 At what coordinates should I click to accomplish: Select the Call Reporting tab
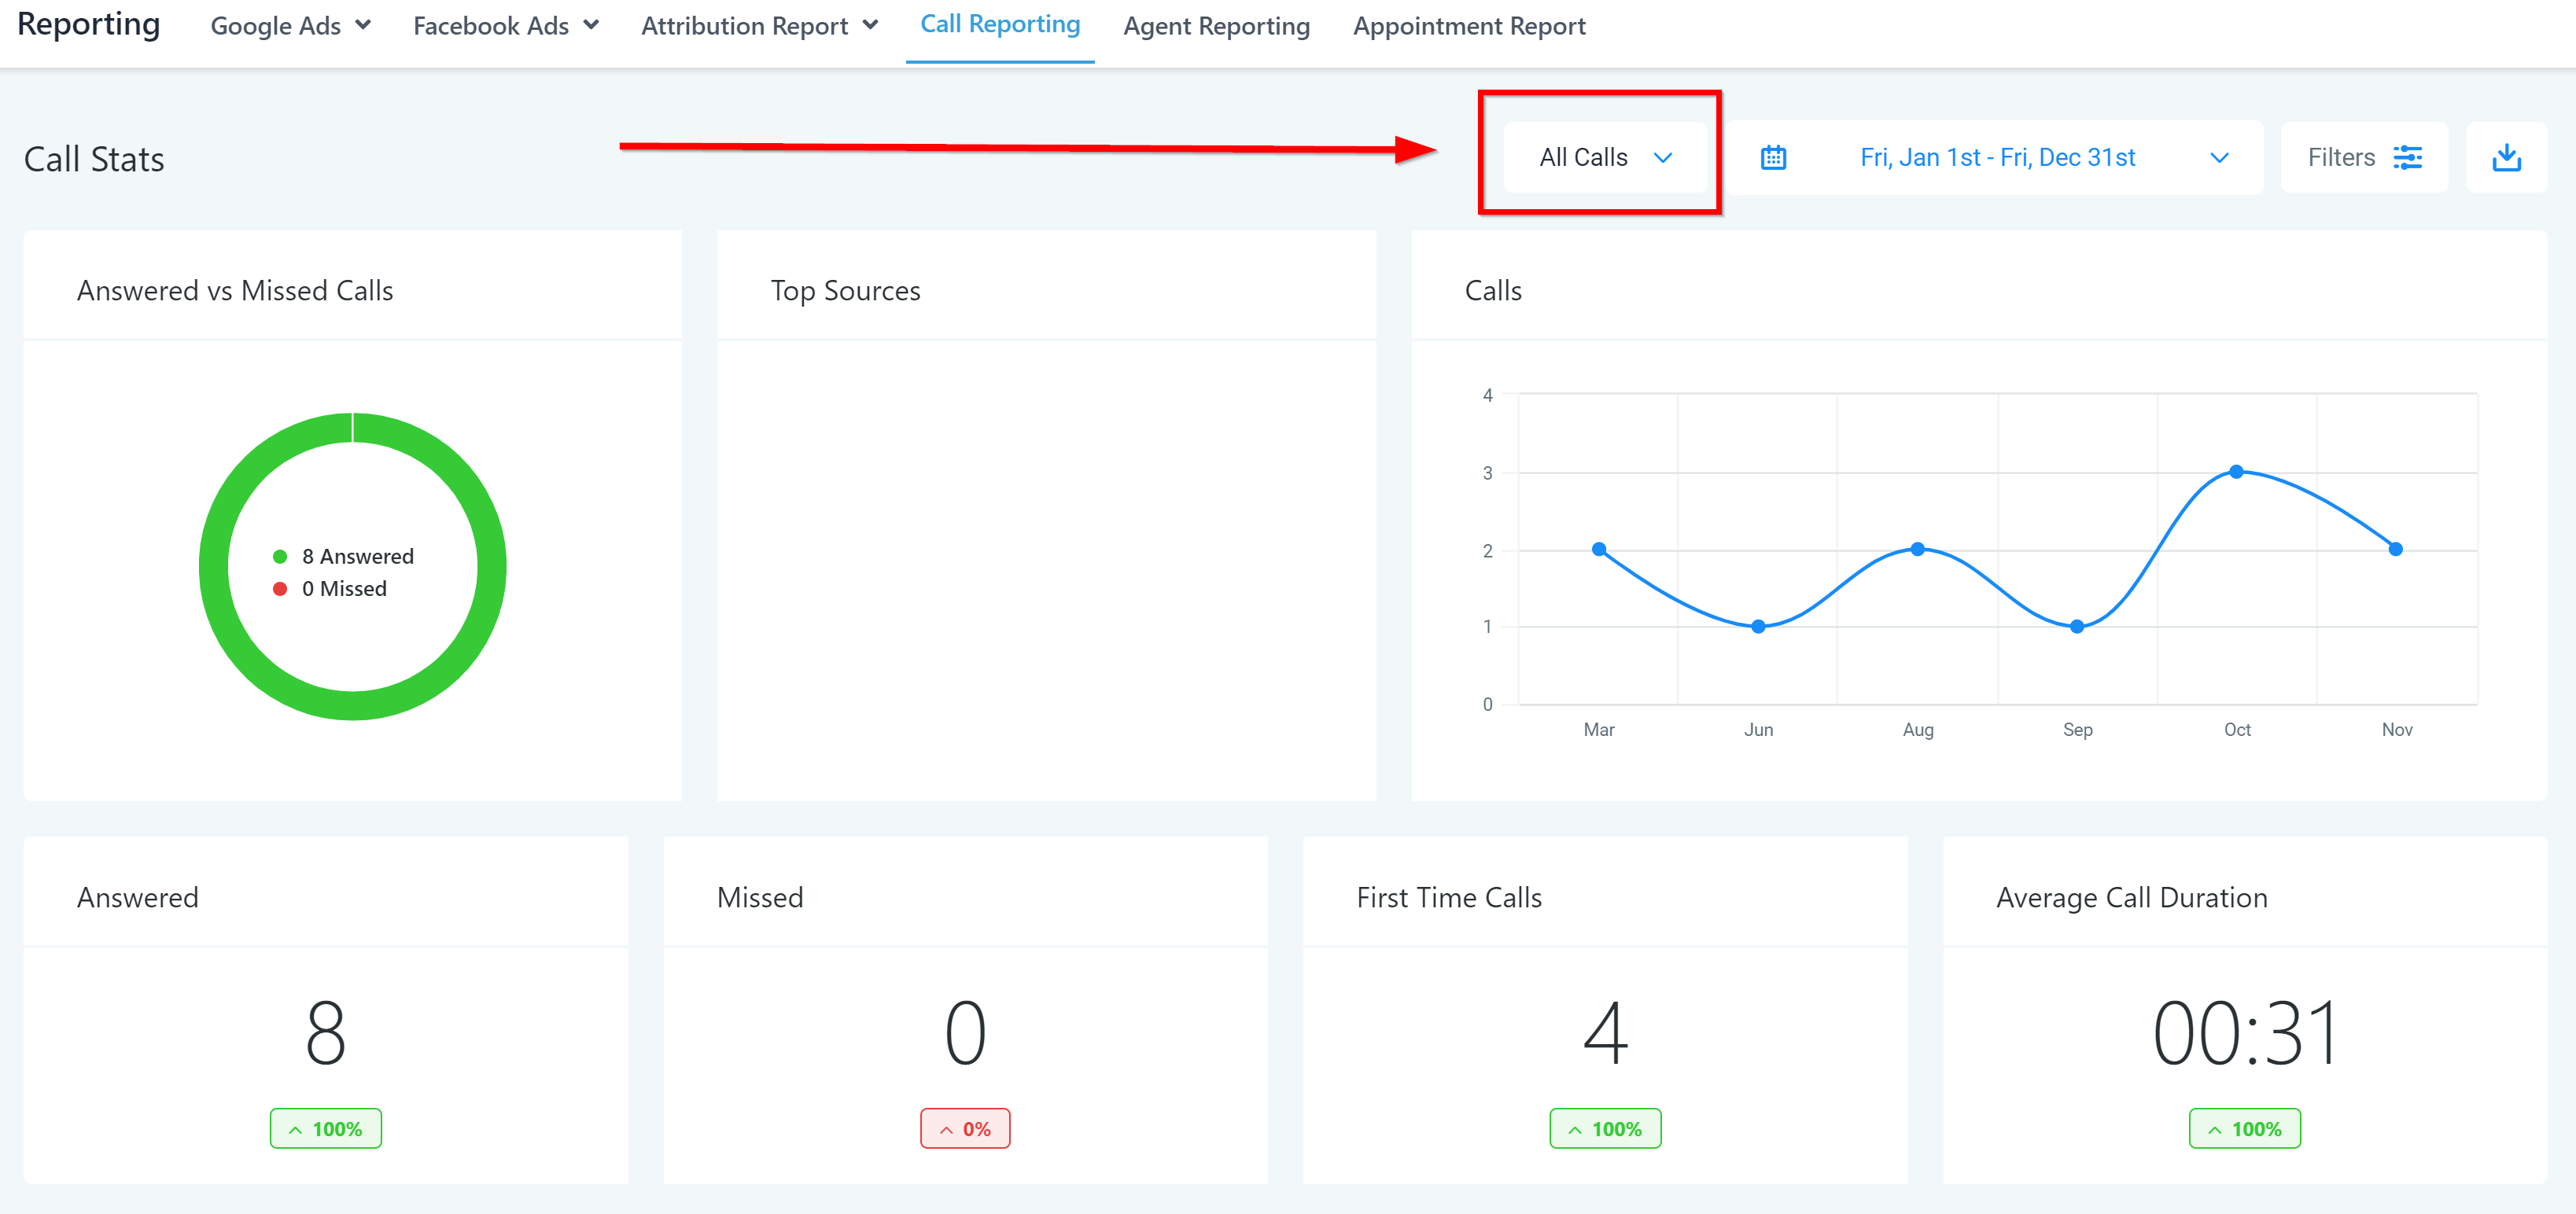(1000, 25)
